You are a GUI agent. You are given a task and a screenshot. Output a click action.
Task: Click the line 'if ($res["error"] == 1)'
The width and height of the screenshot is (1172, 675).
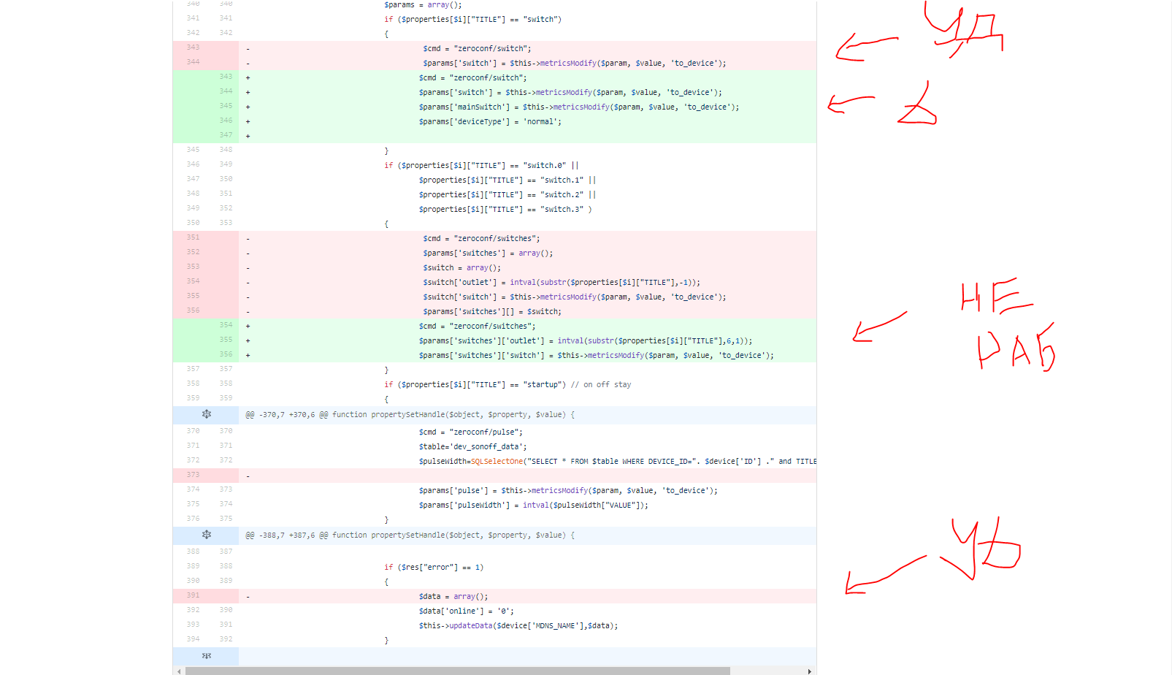(434, 568)
